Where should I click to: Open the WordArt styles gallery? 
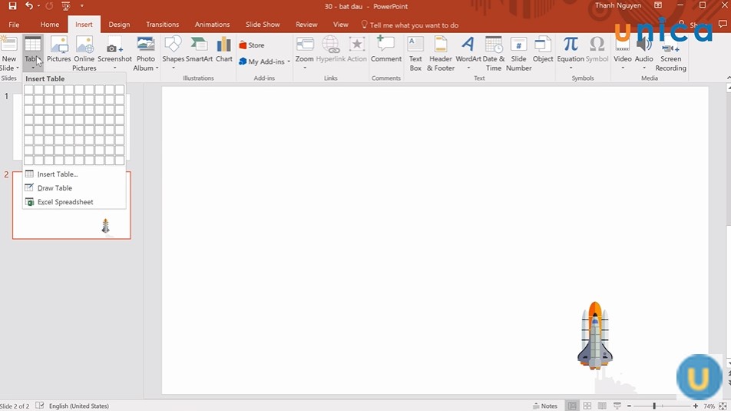pyautogui.click(x=468, y=53)
